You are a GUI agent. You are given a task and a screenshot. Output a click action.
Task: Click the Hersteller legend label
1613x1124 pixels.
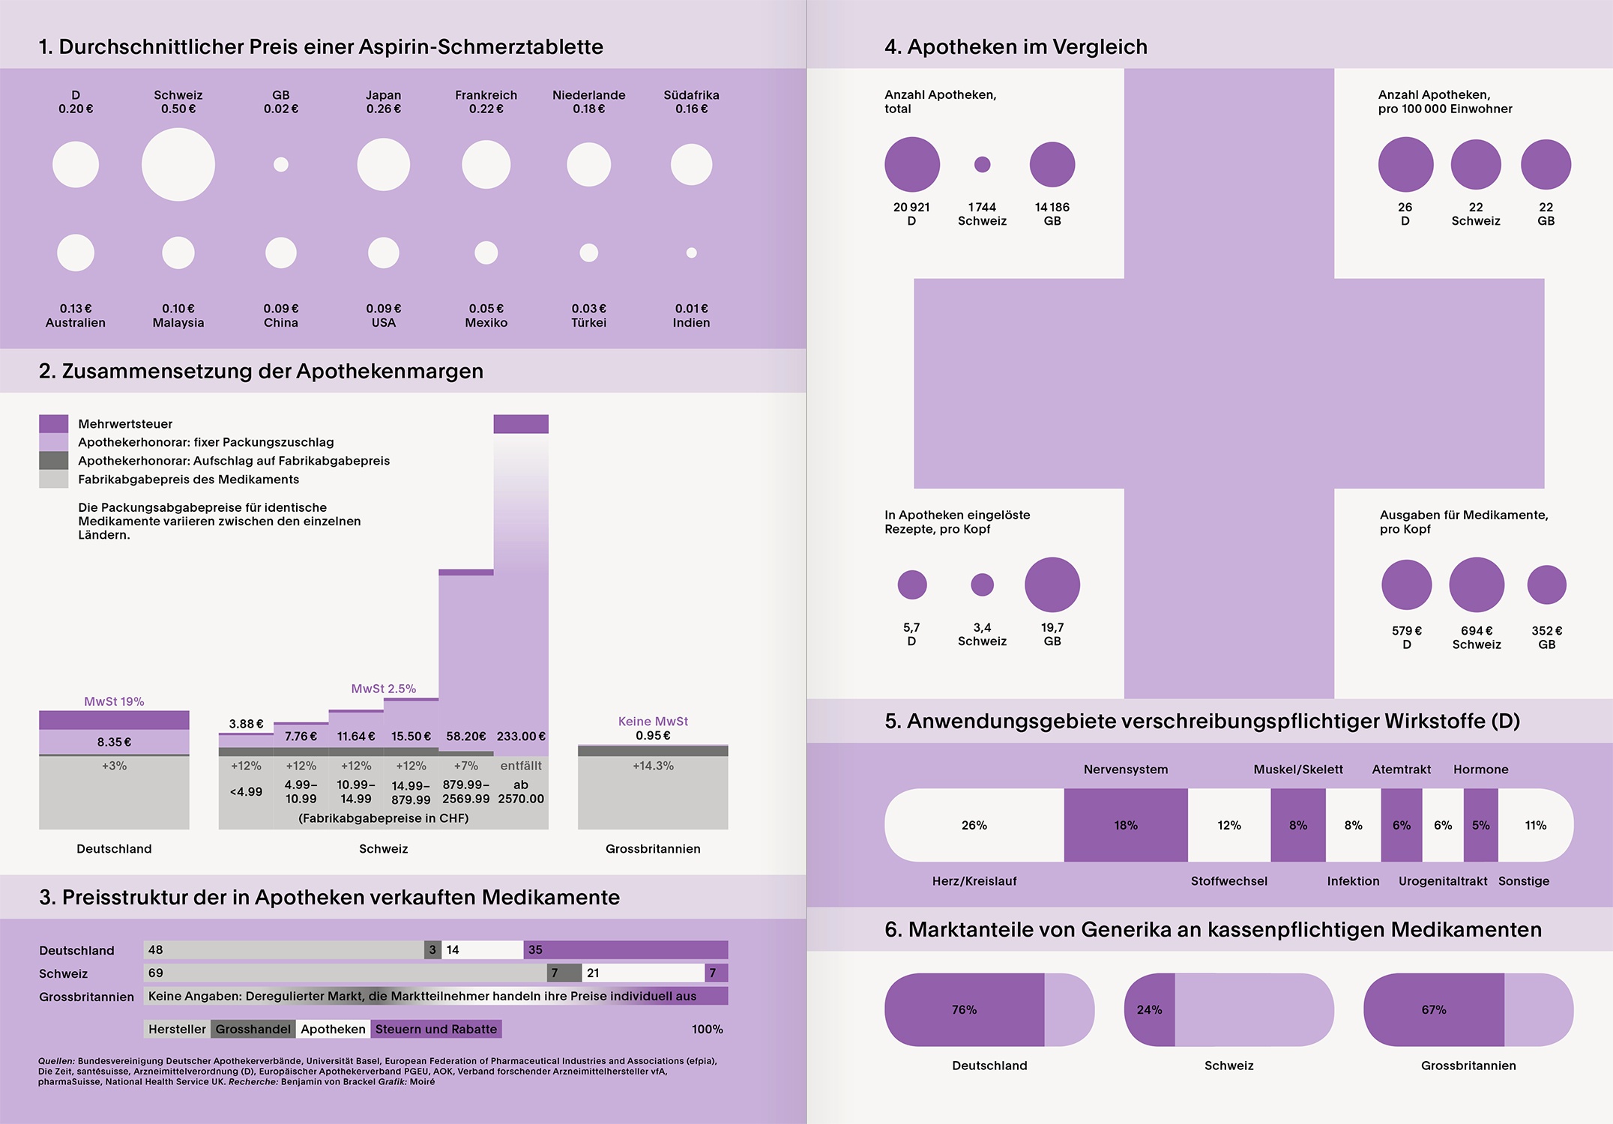click(177, 1029)
